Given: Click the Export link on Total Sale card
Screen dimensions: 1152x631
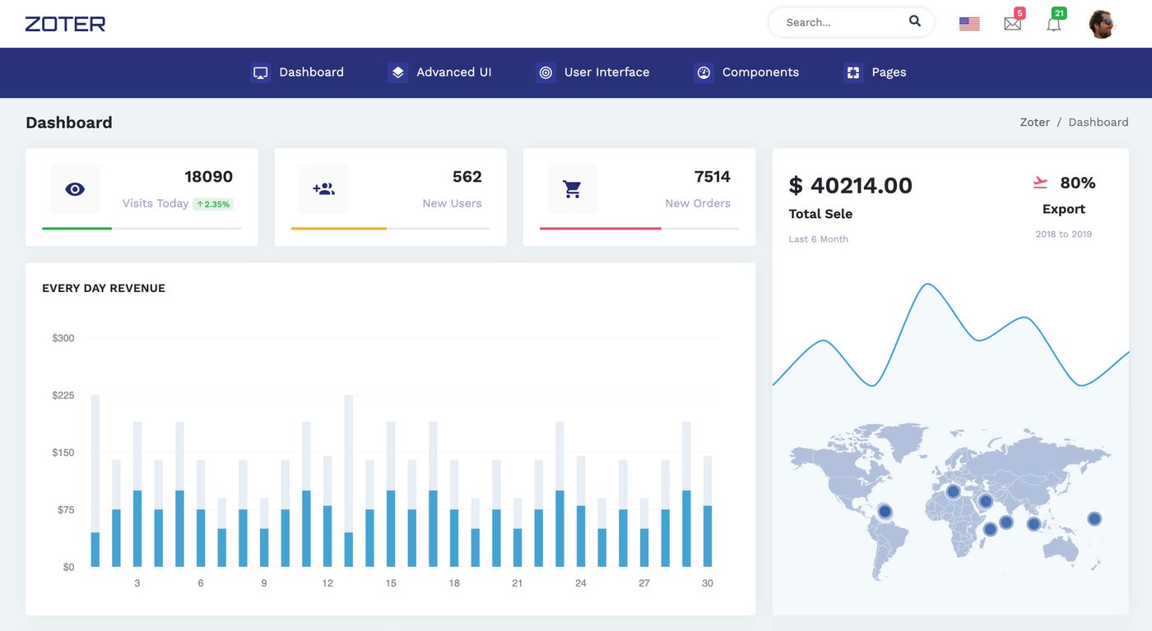Looking at the screenshot, I should 1063,208.
